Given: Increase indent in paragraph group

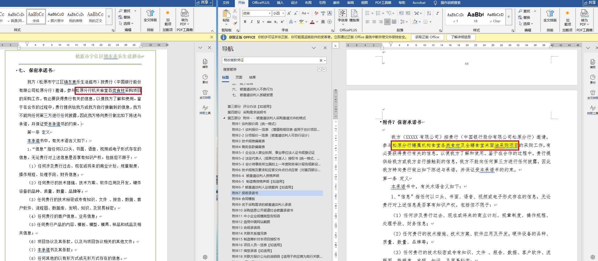Looking at the screenshot, I should [408, 13].
